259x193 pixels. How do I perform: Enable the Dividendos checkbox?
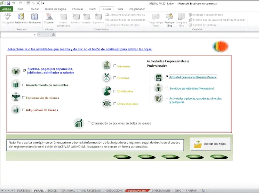tap(115, 91)
